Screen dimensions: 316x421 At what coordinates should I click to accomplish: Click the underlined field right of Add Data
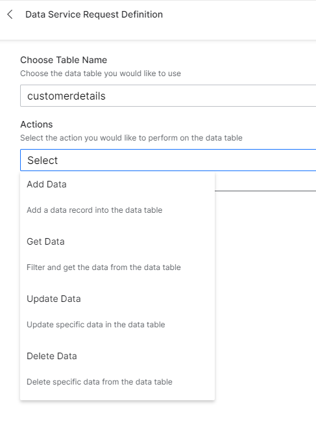[x=265, y=183]
